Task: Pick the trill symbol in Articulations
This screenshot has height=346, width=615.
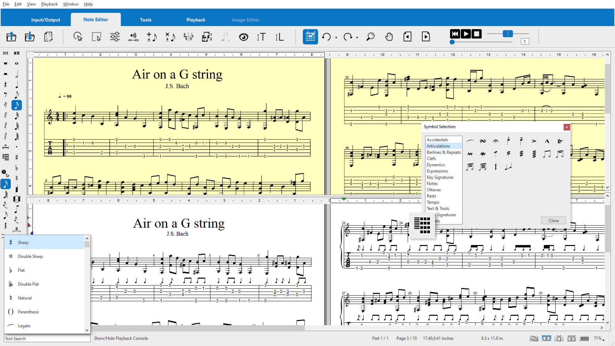Action: point(560,141)
